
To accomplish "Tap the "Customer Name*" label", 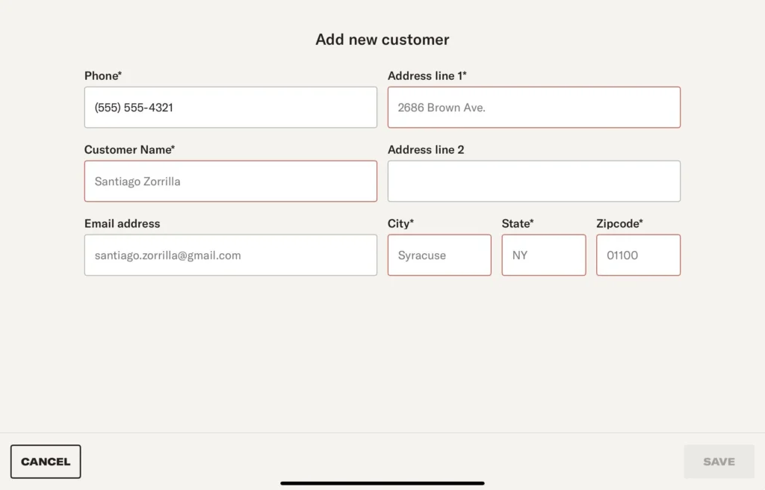I will tap(129, 150).
